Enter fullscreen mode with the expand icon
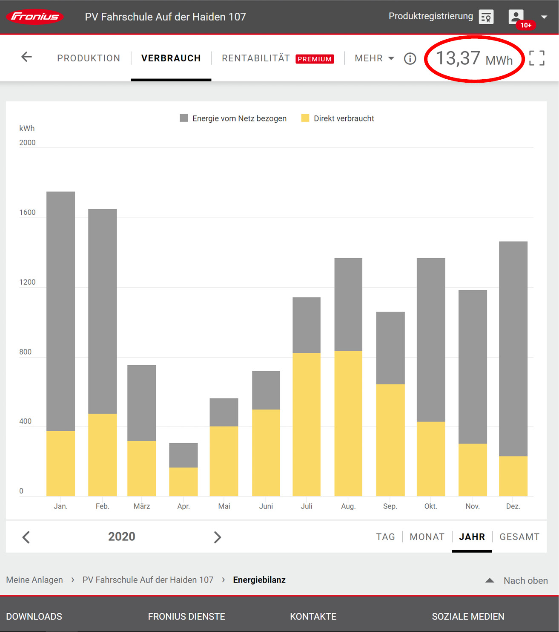559x632 pixels. (537, 58)
